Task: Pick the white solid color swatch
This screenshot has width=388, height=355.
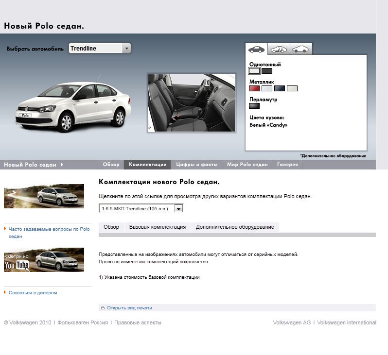Action: click(x=254, y=71)
